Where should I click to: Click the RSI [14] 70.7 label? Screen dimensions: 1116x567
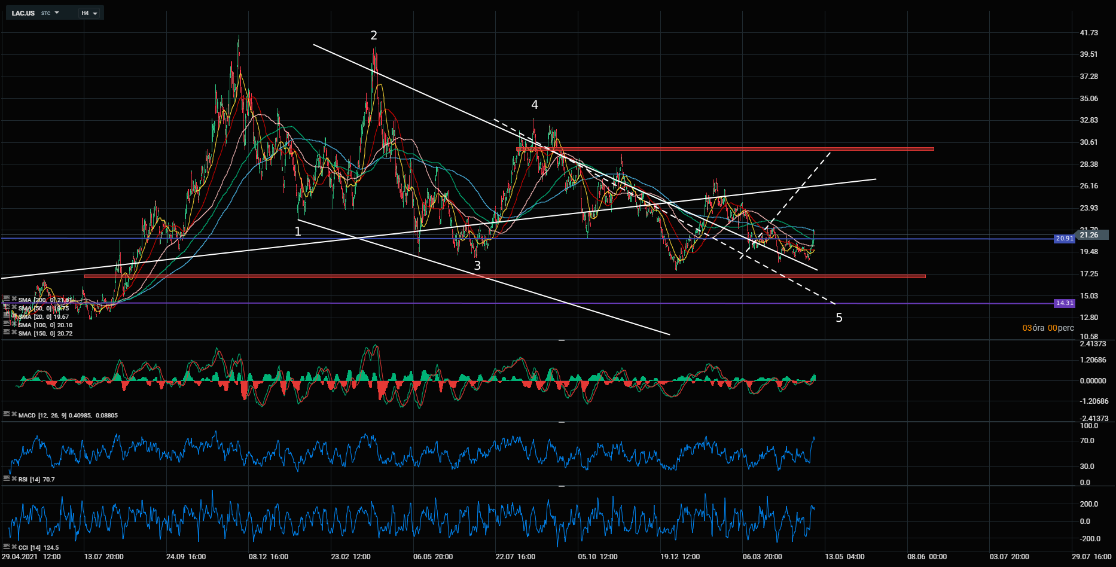tap(36, 479)
